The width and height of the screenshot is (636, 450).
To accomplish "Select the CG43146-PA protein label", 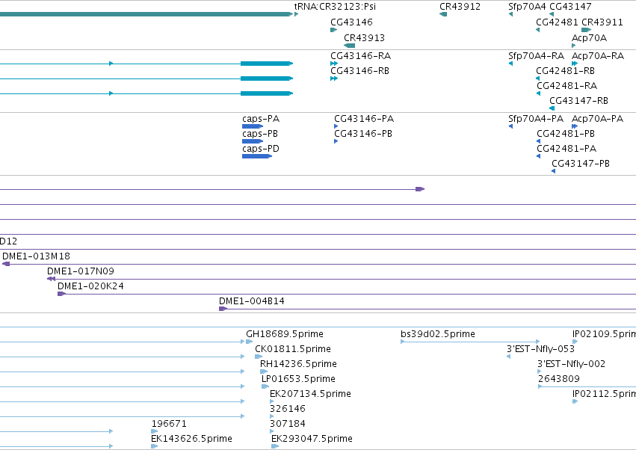I will coord(364,119).
